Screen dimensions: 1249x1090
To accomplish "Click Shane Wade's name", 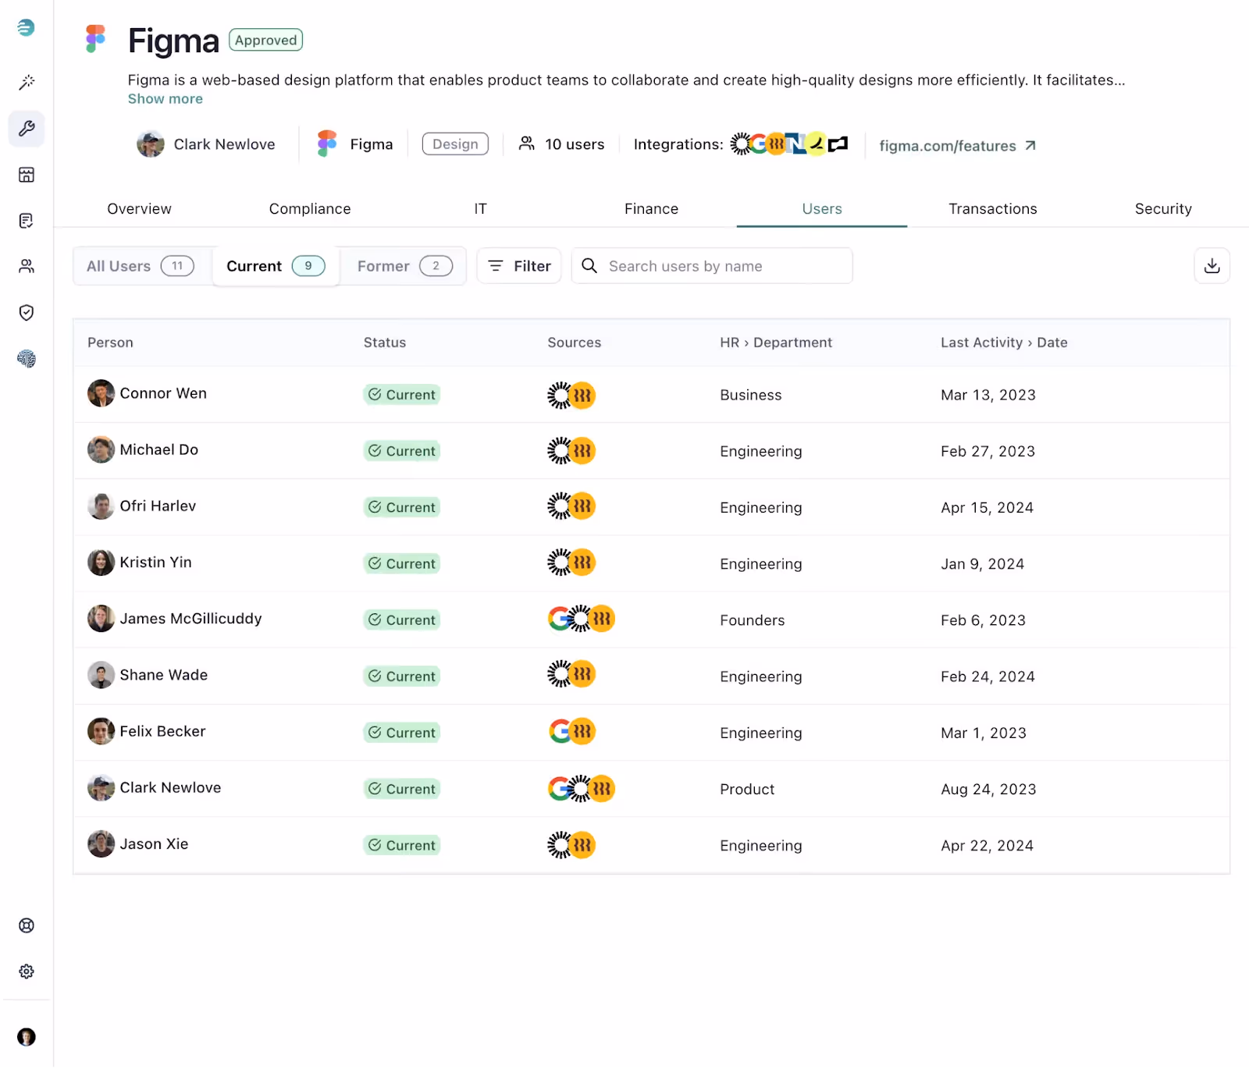I will pyautogui.click(x=164, y=675).
